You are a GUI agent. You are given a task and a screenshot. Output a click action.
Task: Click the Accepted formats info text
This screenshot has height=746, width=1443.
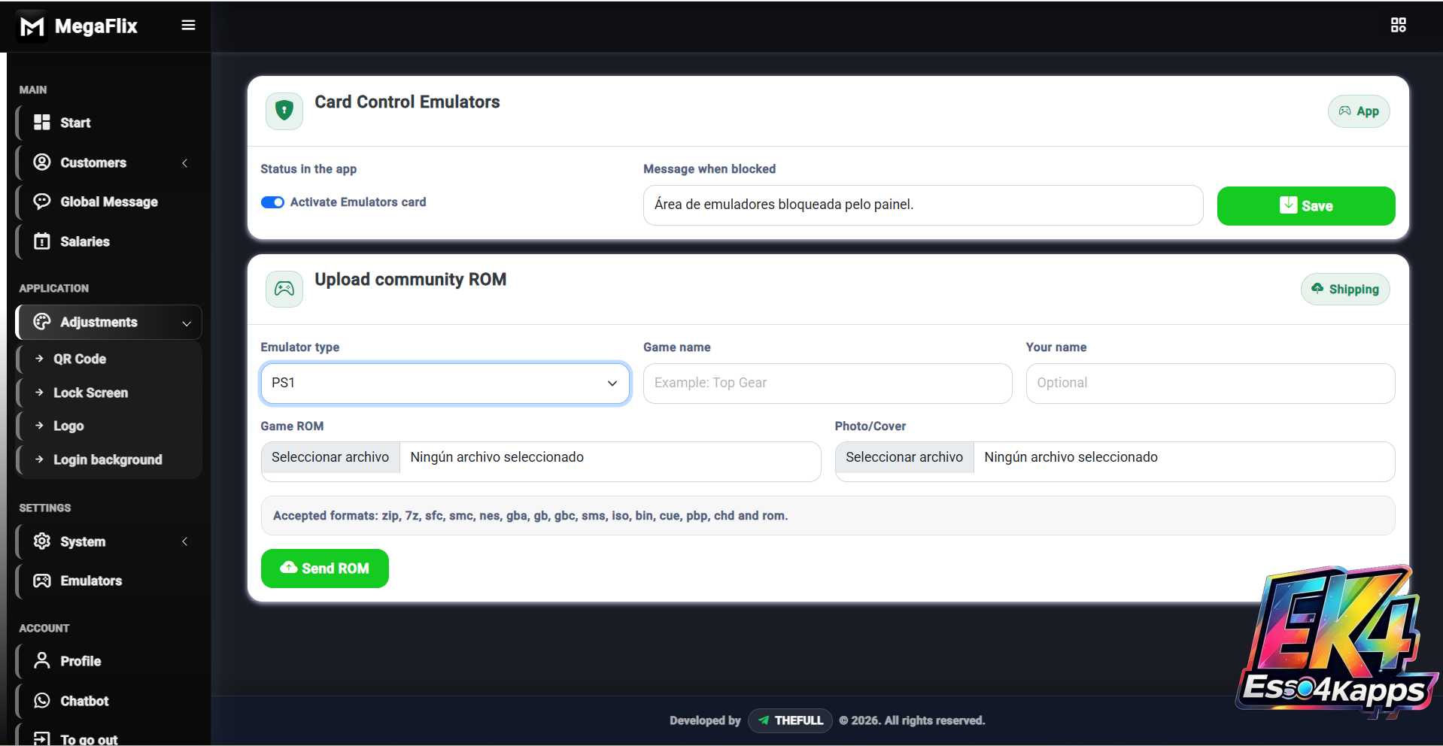tap(530, 516)
